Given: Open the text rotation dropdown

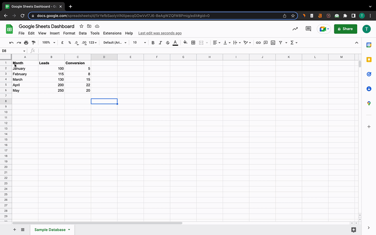Looking at the screenshot, I should [x=247, y=43].
